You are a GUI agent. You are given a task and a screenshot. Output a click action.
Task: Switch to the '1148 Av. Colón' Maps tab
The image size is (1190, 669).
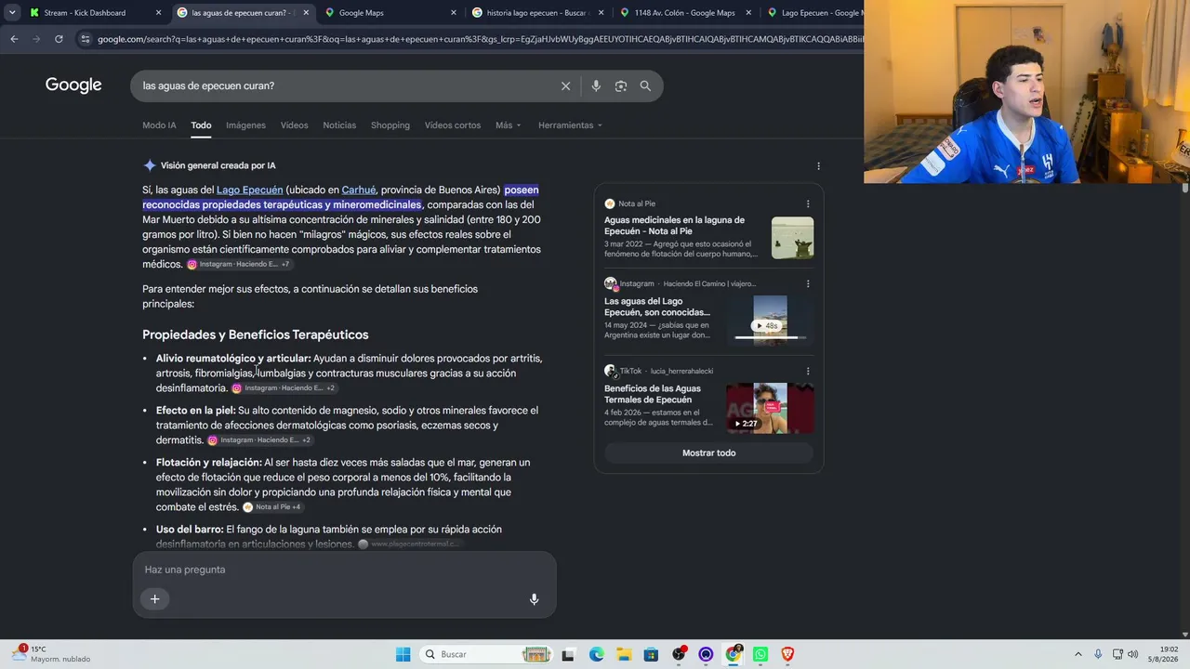click(x=684, y=13)
